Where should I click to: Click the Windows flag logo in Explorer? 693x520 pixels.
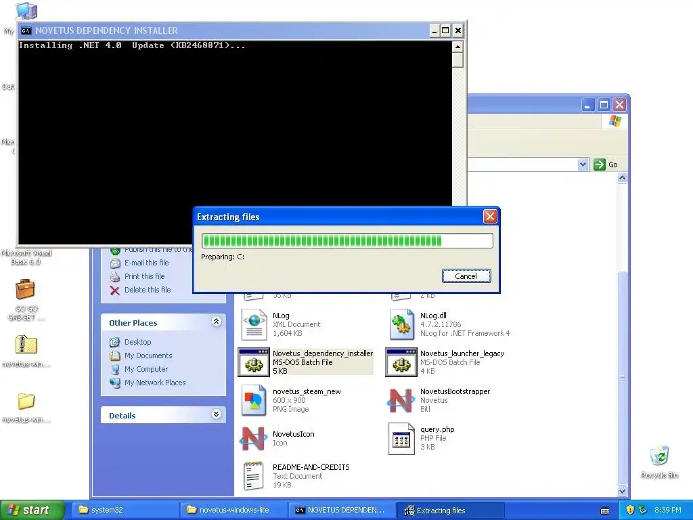click(x=614, y=121)
